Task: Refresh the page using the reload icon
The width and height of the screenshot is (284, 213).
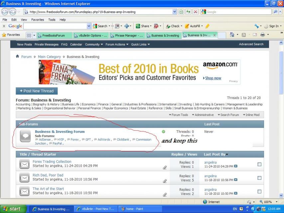Action: pyautogui.click(x=188, y=12)
